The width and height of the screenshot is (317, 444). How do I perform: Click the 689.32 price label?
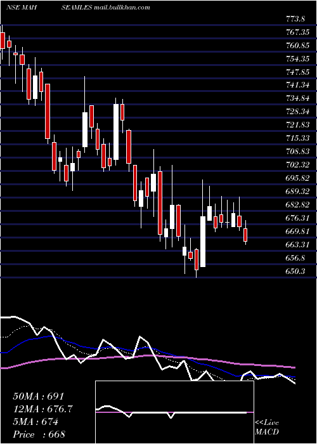click(297, 192)
